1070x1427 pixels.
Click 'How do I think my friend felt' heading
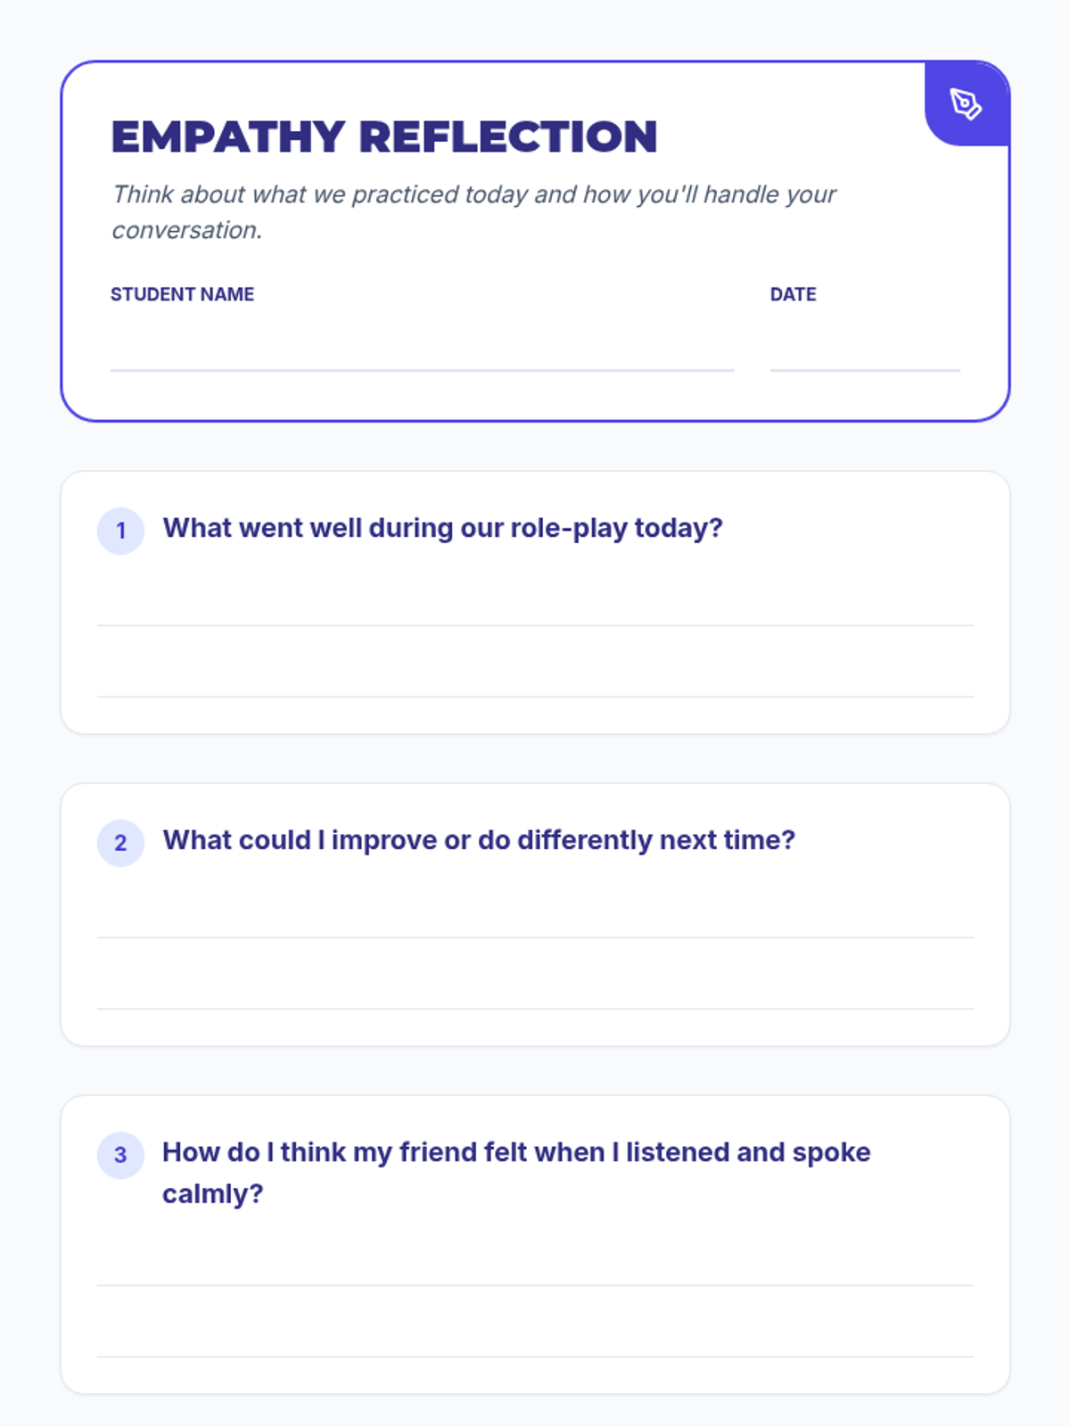(516, 1152)
